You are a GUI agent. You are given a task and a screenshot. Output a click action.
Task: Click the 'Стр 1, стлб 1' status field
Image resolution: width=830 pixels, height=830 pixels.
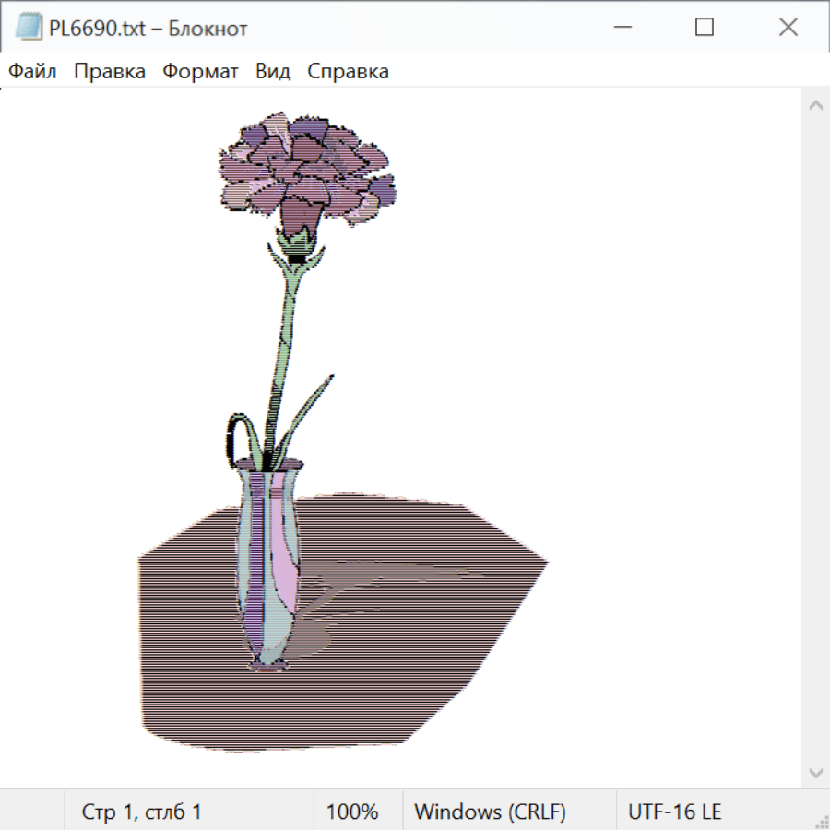(142, 812)
